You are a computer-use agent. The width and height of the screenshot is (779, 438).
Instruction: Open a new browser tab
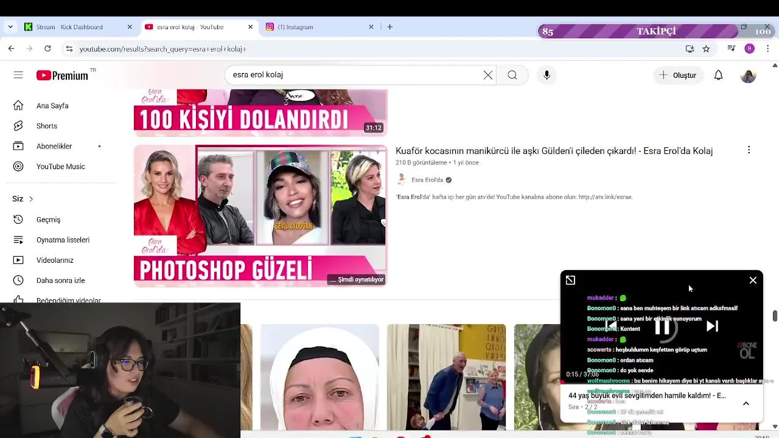(390, 27)
